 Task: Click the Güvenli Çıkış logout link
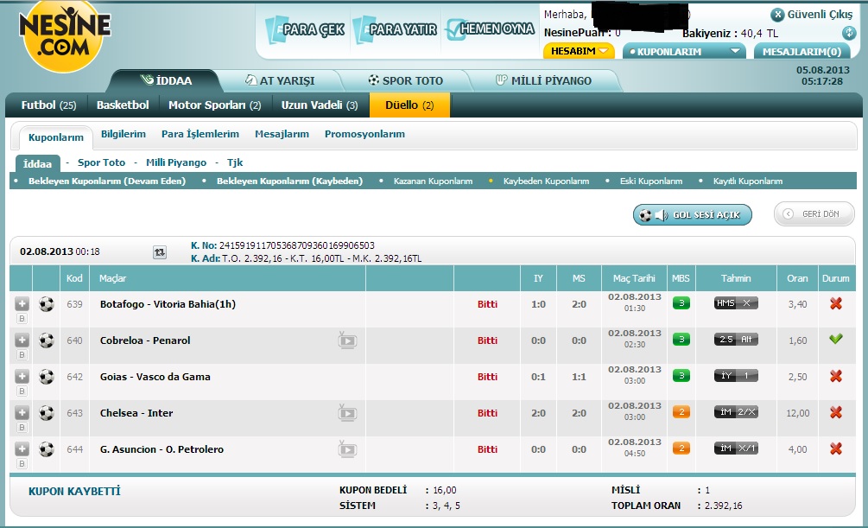[812, 15]
